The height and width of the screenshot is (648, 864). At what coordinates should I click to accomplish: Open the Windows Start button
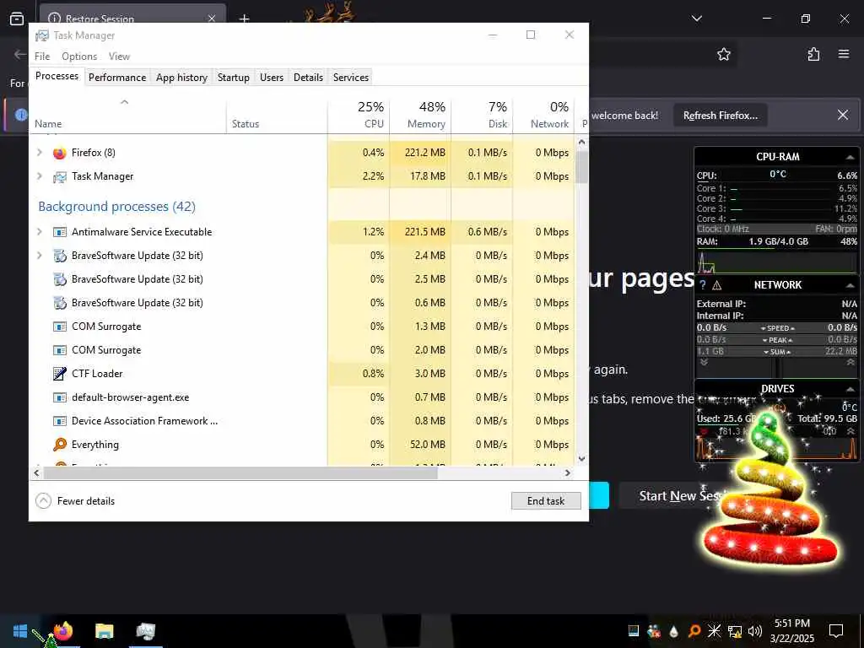20,630
